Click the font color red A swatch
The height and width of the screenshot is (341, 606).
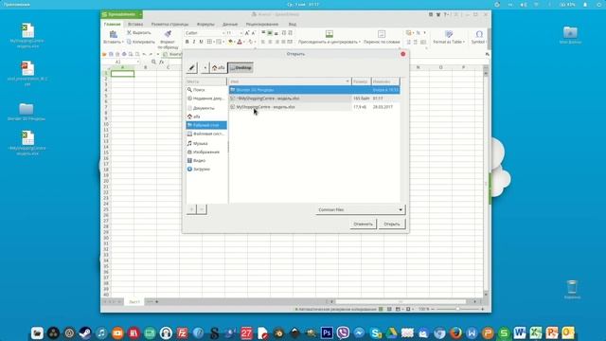pyautogui.click(x=240, y=42)
